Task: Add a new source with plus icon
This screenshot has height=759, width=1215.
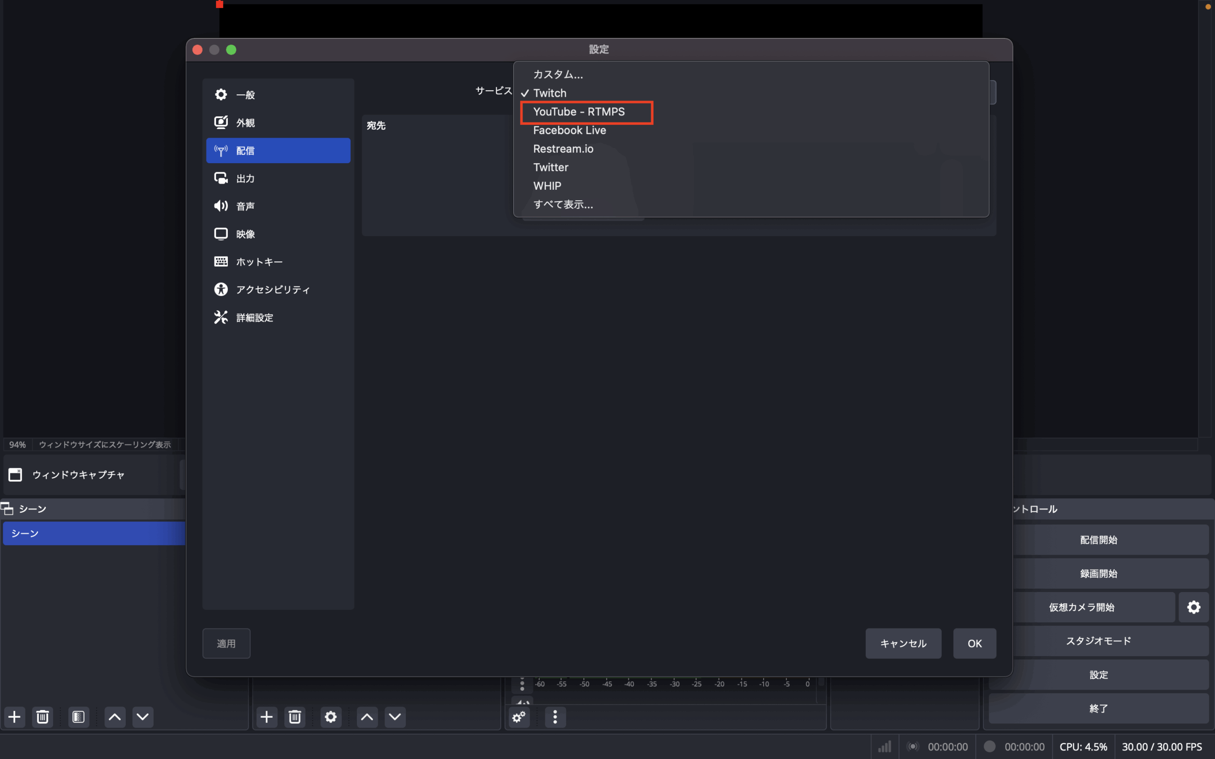Action: 267,717
